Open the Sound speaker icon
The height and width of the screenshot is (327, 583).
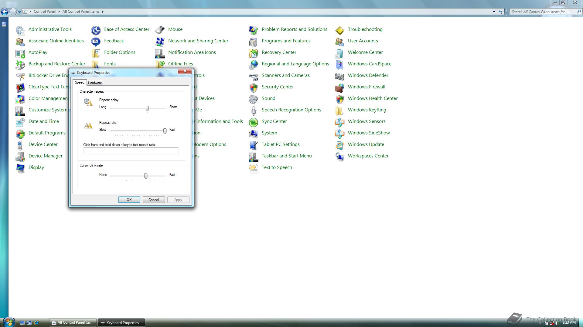pyautogui.click(x=254, y=99)
